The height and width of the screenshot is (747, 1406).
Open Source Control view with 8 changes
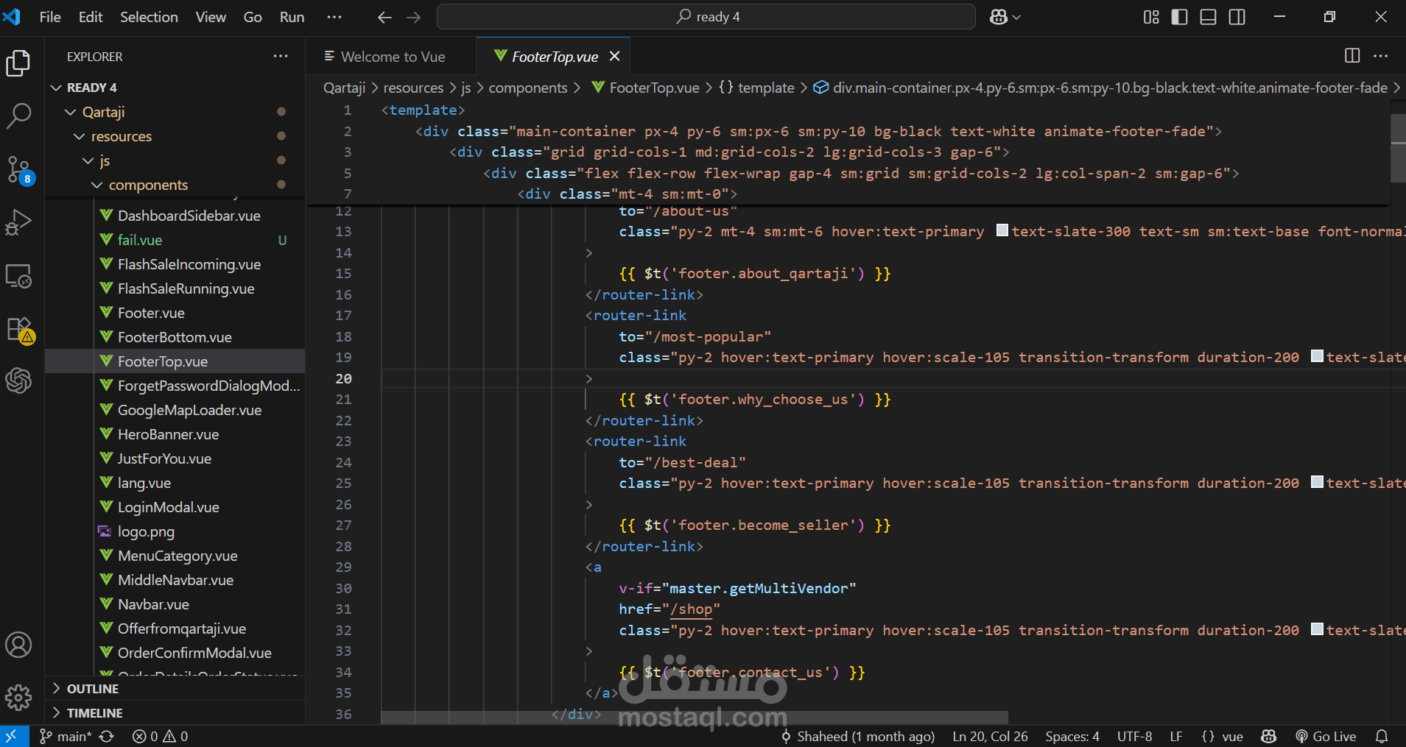click(x=18, y=169)
